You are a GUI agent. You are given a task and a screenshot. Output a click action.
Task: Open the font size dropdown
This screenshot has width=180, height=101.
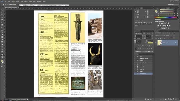tap(143, 36)
